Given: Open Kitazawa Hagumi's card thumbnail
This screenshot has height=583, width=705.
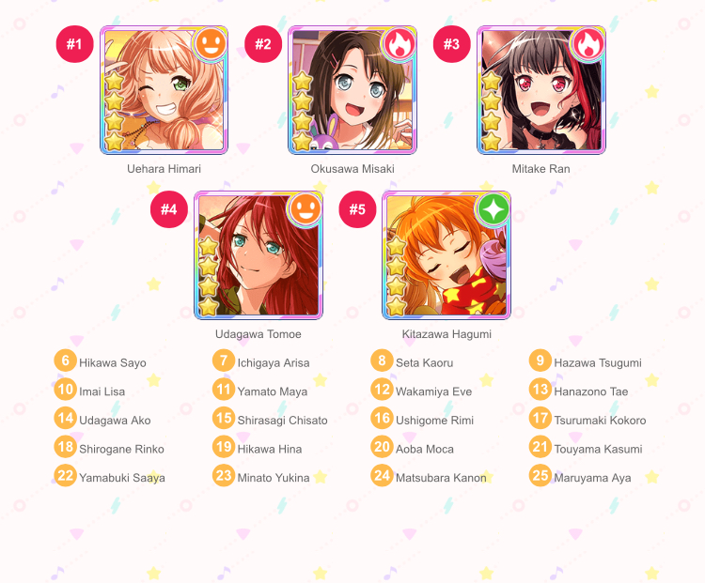Looking at the screenshot, I should (x=446, y=255).
